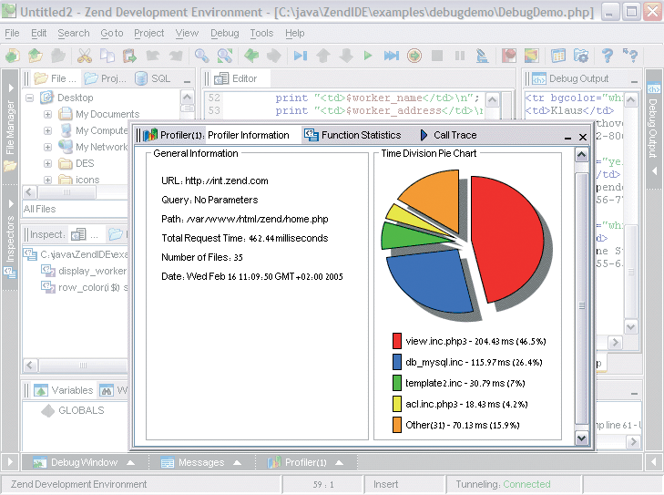The height and width of the screenshot is (495, 664).
Task: Open the Go to menu
Action: pos(112,33)
